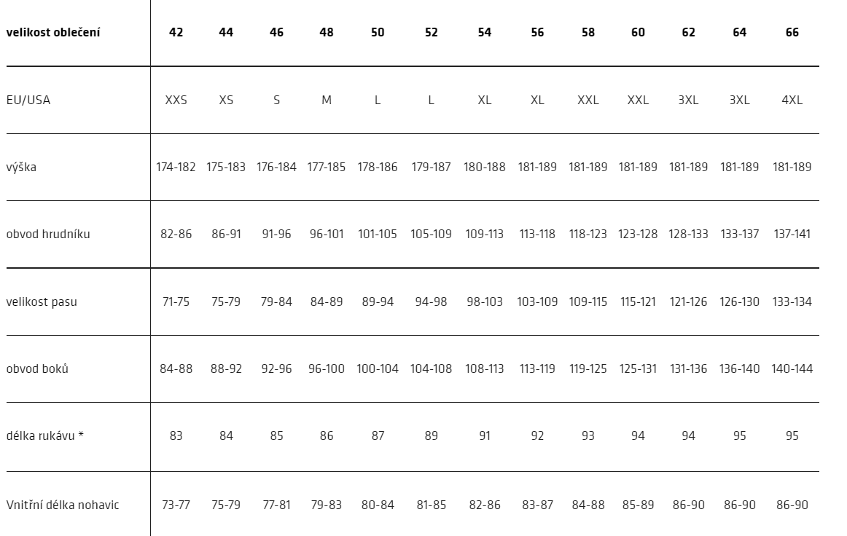Image resolution: width=847 pixels, height=536 pixels.
Task: Click the 'obvod hrudníku' row label
Action: coord(48,234)
